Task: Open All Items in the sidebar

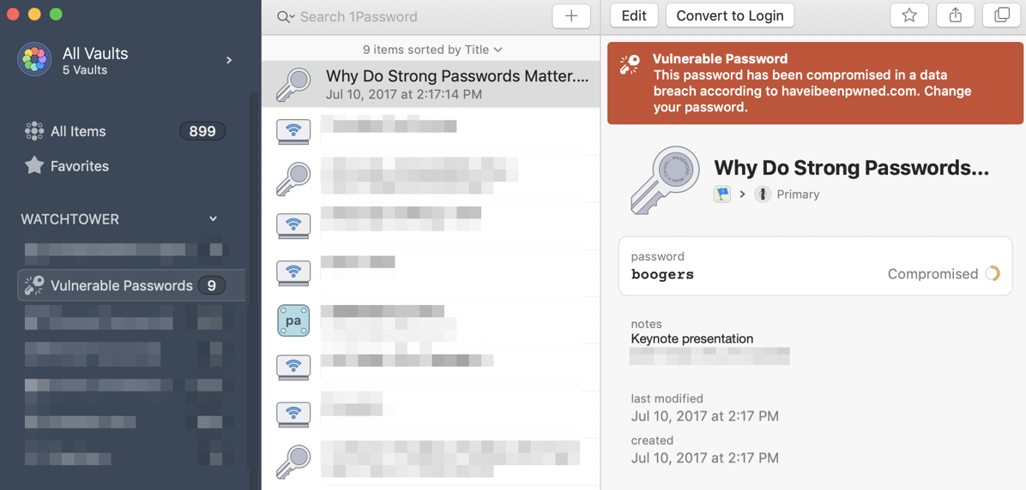Action: (x=78, y=131)
